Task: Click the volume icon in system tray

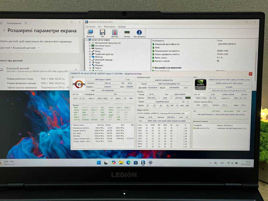Action: coord(232,163)
